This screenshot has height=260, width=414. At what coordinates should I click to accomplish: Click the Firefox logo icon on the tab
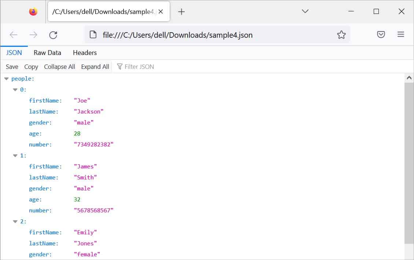tap(33, 11)
